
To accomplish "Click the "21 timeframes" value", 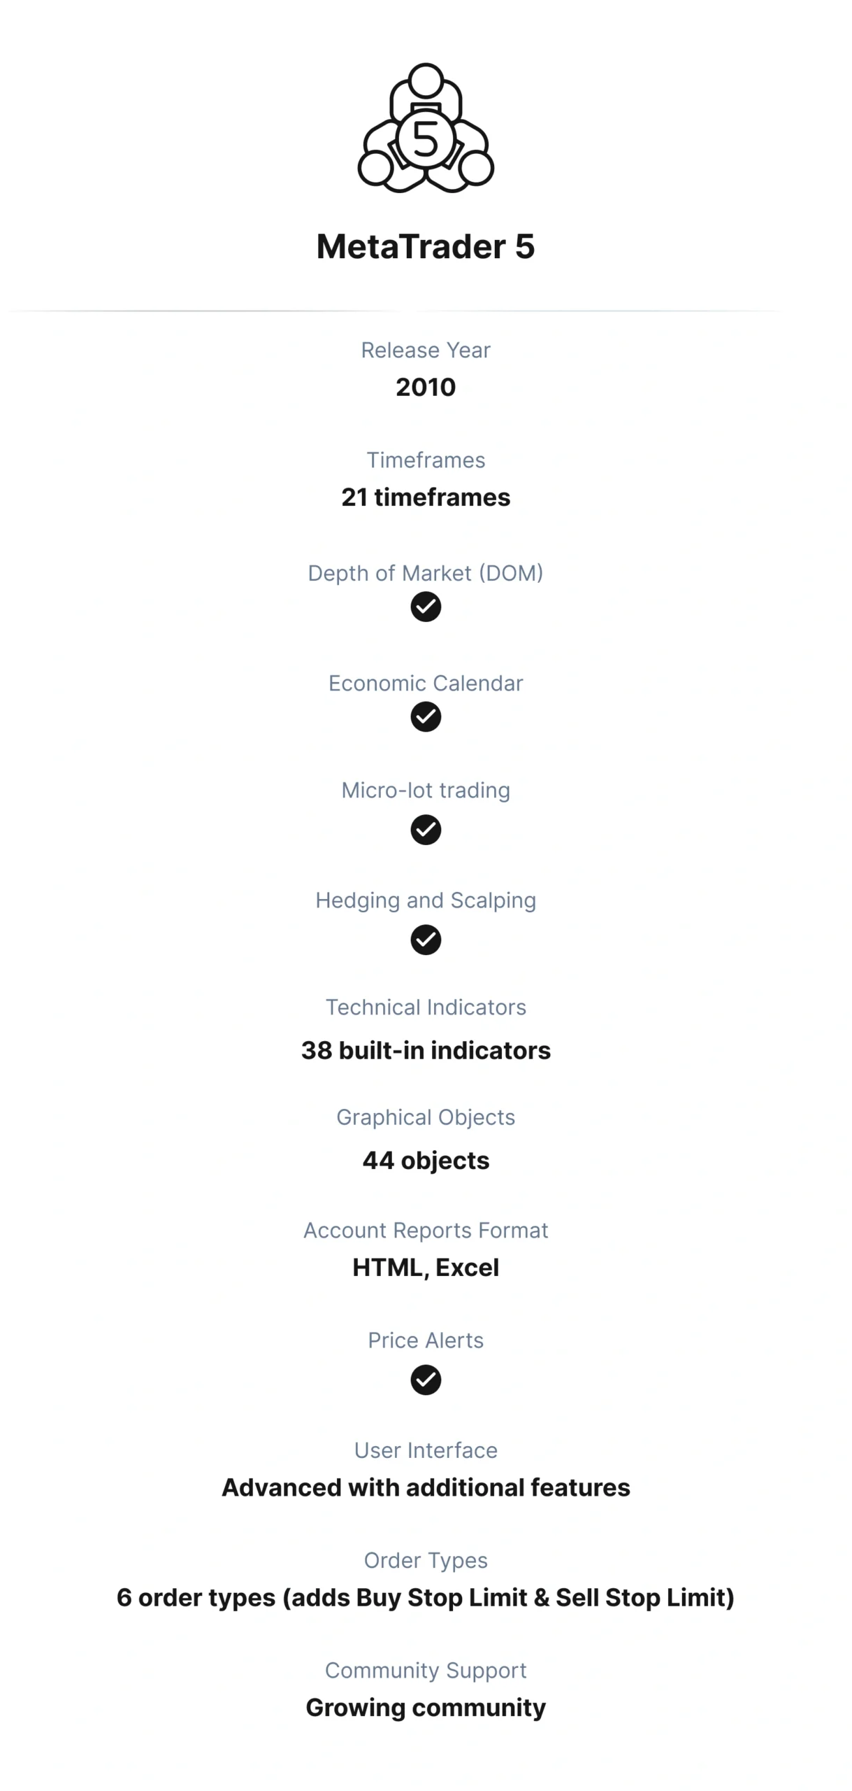I will coord(426,497).
